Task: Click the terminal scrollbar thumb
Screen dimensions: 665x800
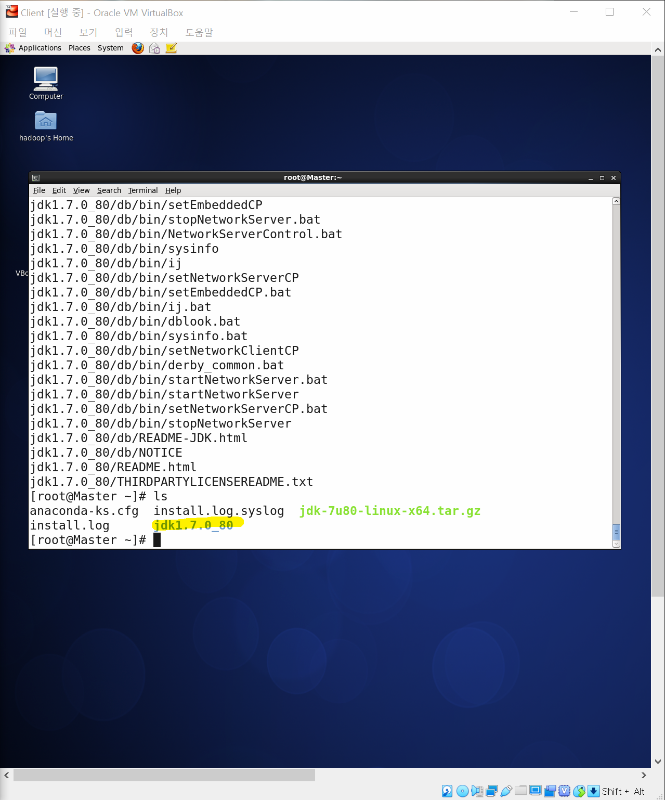Action: 616,532
